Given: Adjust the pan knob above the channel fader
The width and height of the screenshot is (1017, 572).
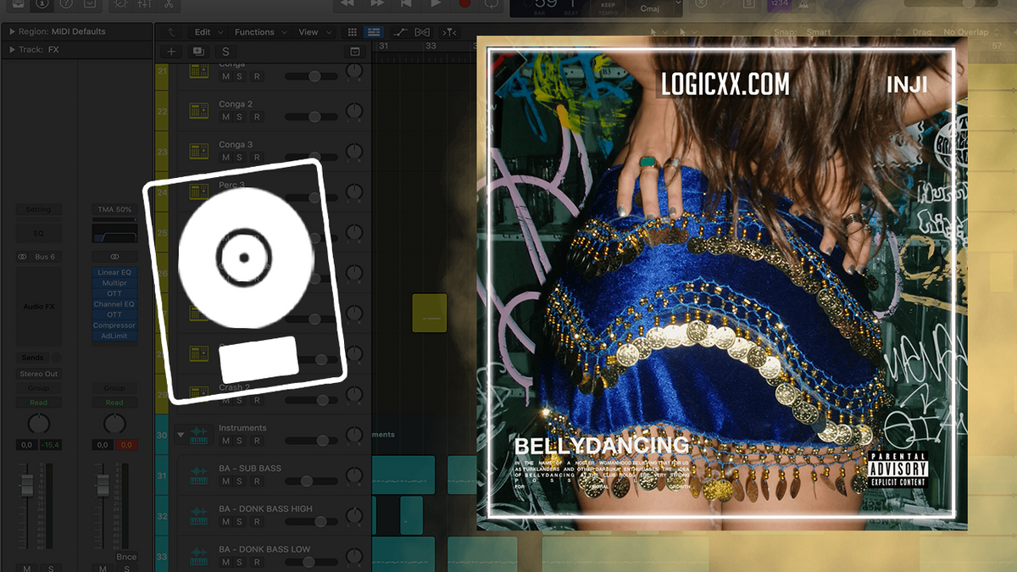Looking at the screenshot, I should coord(37,425).
